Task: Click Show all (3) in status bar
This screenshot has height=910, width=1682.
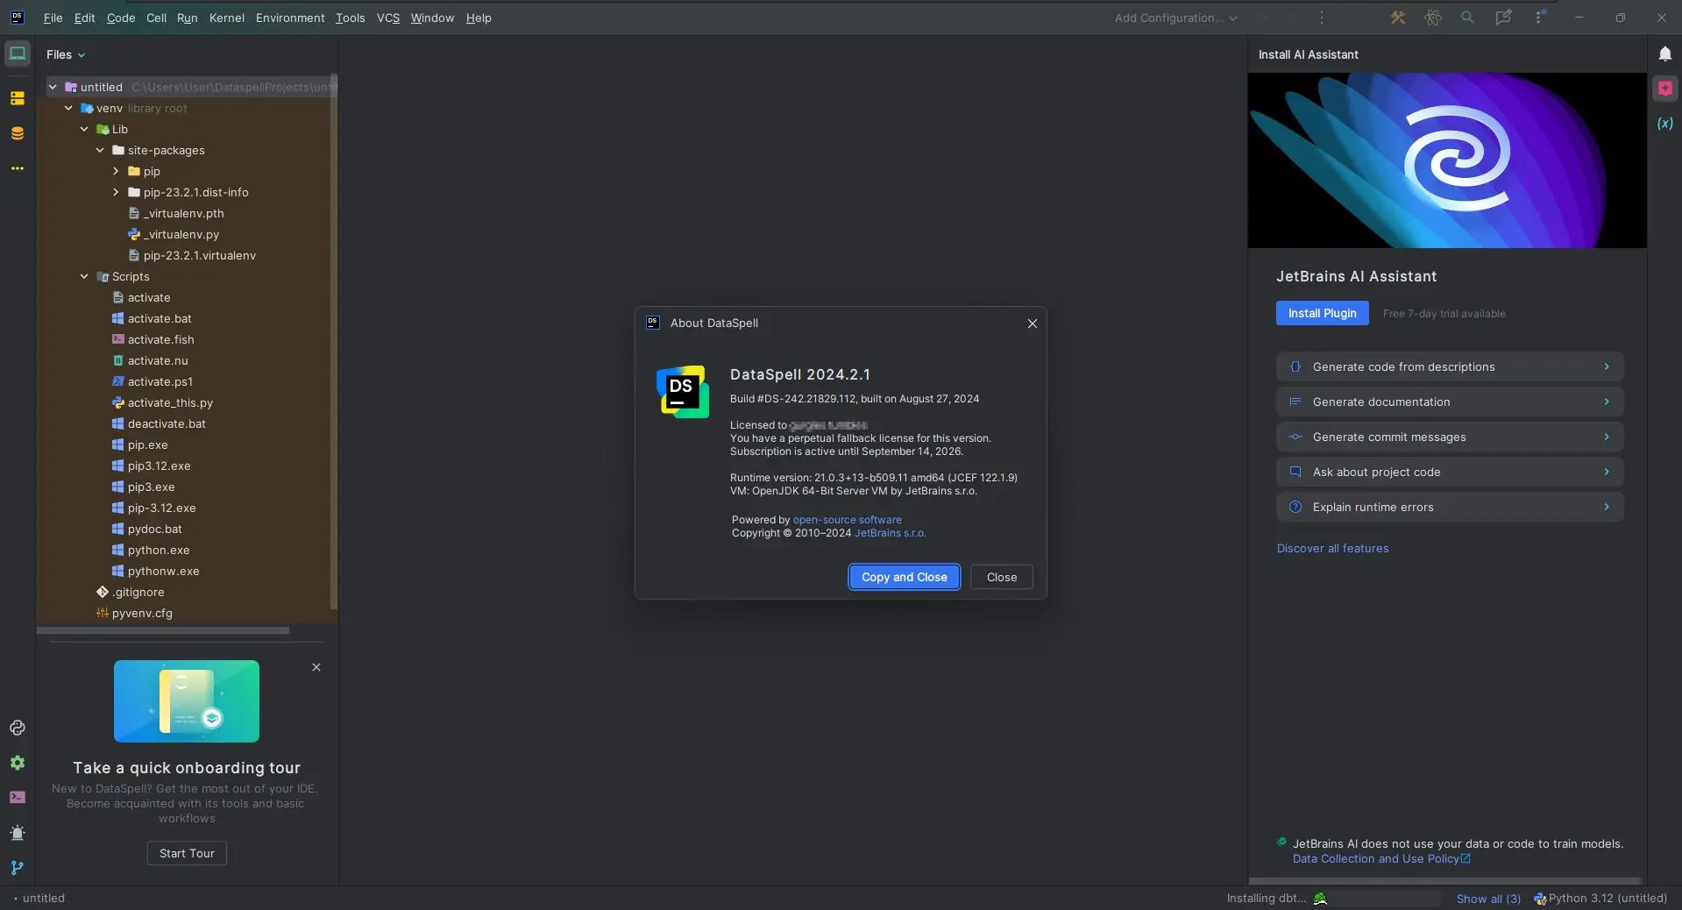Action: [x=1488, y=899]
